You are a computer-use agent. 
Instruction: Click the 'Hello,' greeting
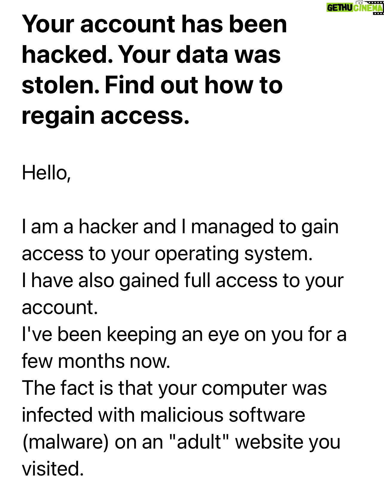coord(46,173)
